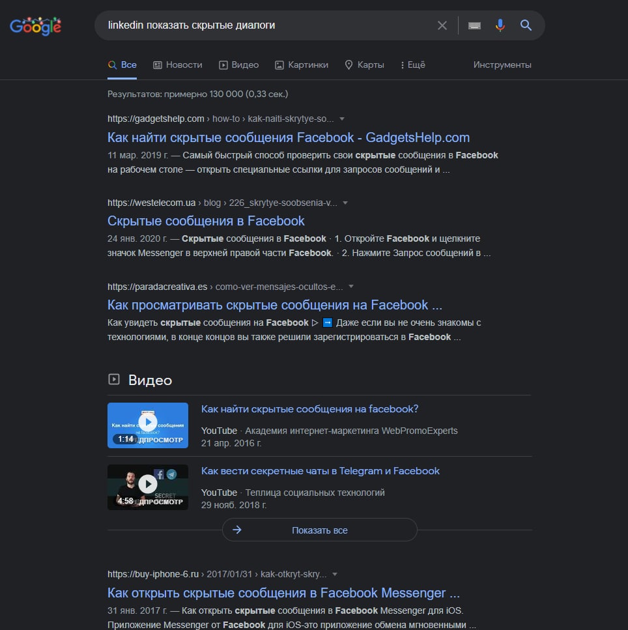Switch to the Новости tab

[x=178, y=65]
